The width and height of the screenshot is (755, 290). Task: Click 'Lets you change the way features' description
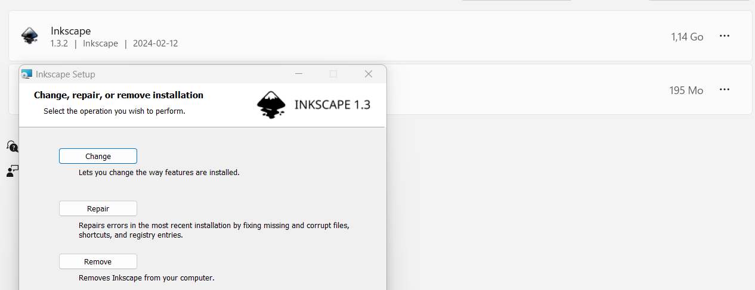point(159,173)
